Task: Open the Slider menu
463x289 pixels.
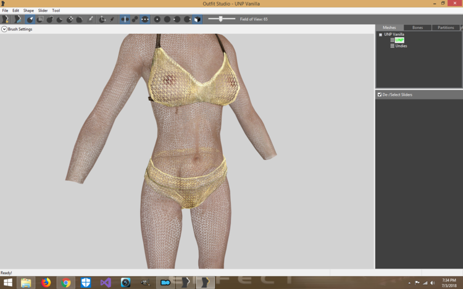Action: tap(43, 10)
